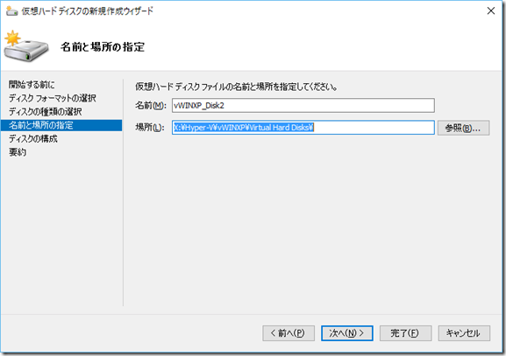Click the large hard disk header icon
The width and height of the screenshot is (506, 356).
tap(25, 46)
